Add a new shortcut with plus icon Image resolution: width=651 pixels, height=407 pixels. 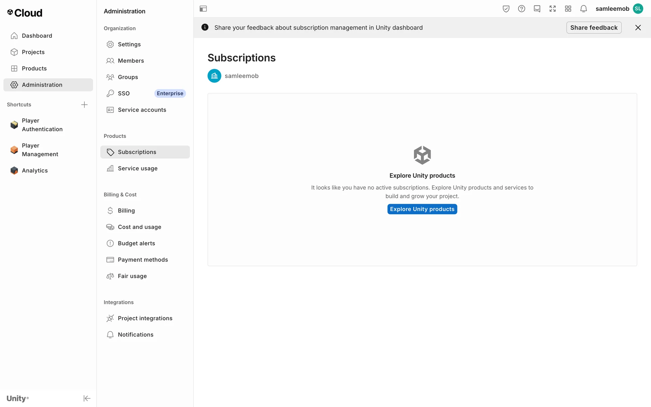point(84,104)
